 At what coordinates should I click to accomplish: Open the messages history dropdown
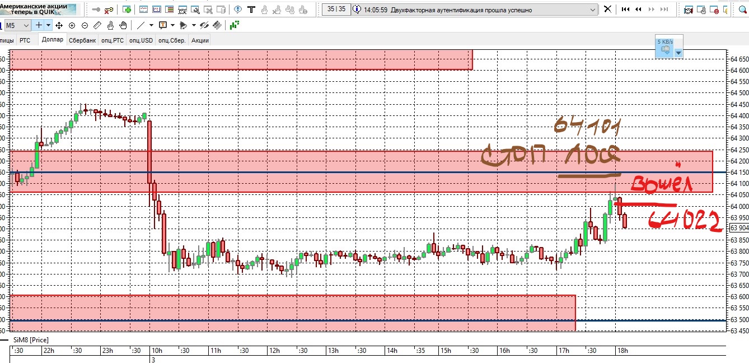[x=593, y=10]
